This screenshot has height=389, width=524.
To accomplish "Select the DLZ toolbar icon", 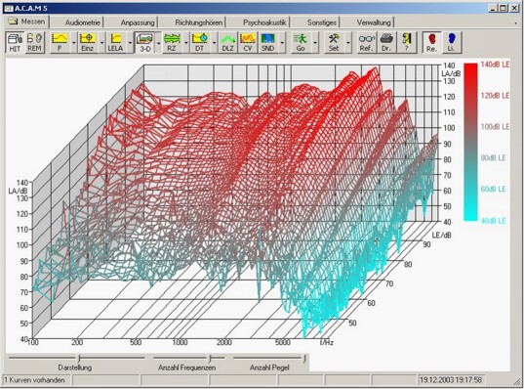I will point(227,42).
